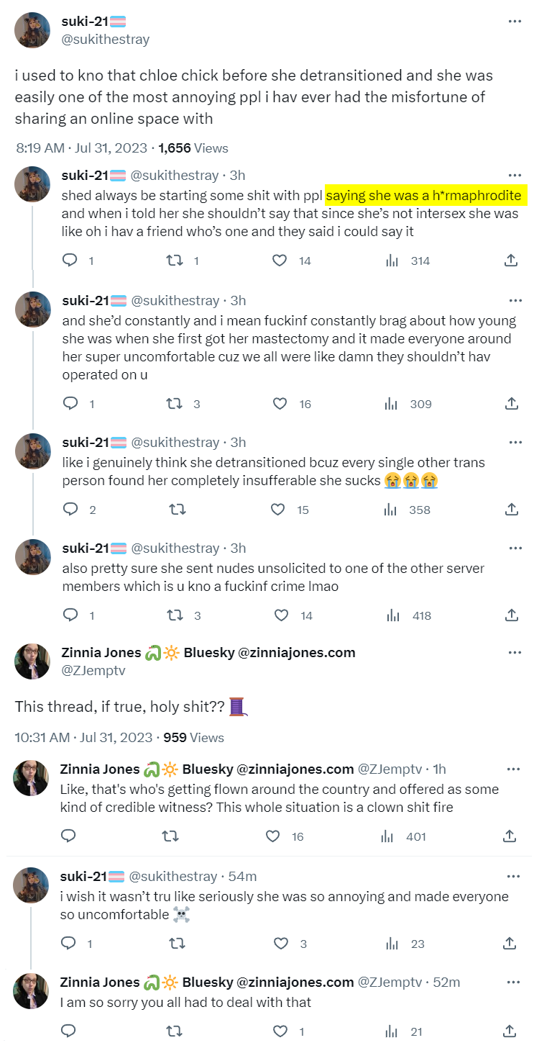Screen dimensions: 534x1048
Task: Retweet the mastectomy brag tweet
Action: click(x=173, y=404)
